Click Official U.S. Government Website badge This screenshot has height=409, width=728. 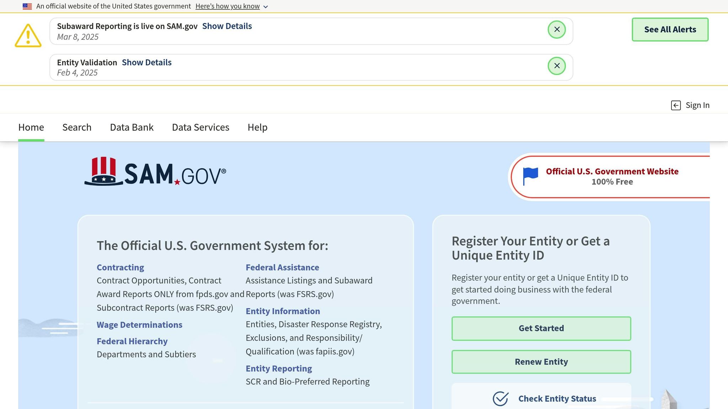coord(610,177)
